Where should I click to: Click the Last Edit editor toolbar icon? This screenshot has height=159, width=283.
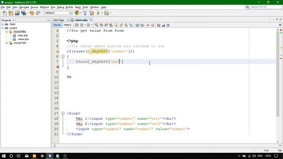tap(77, 25)
